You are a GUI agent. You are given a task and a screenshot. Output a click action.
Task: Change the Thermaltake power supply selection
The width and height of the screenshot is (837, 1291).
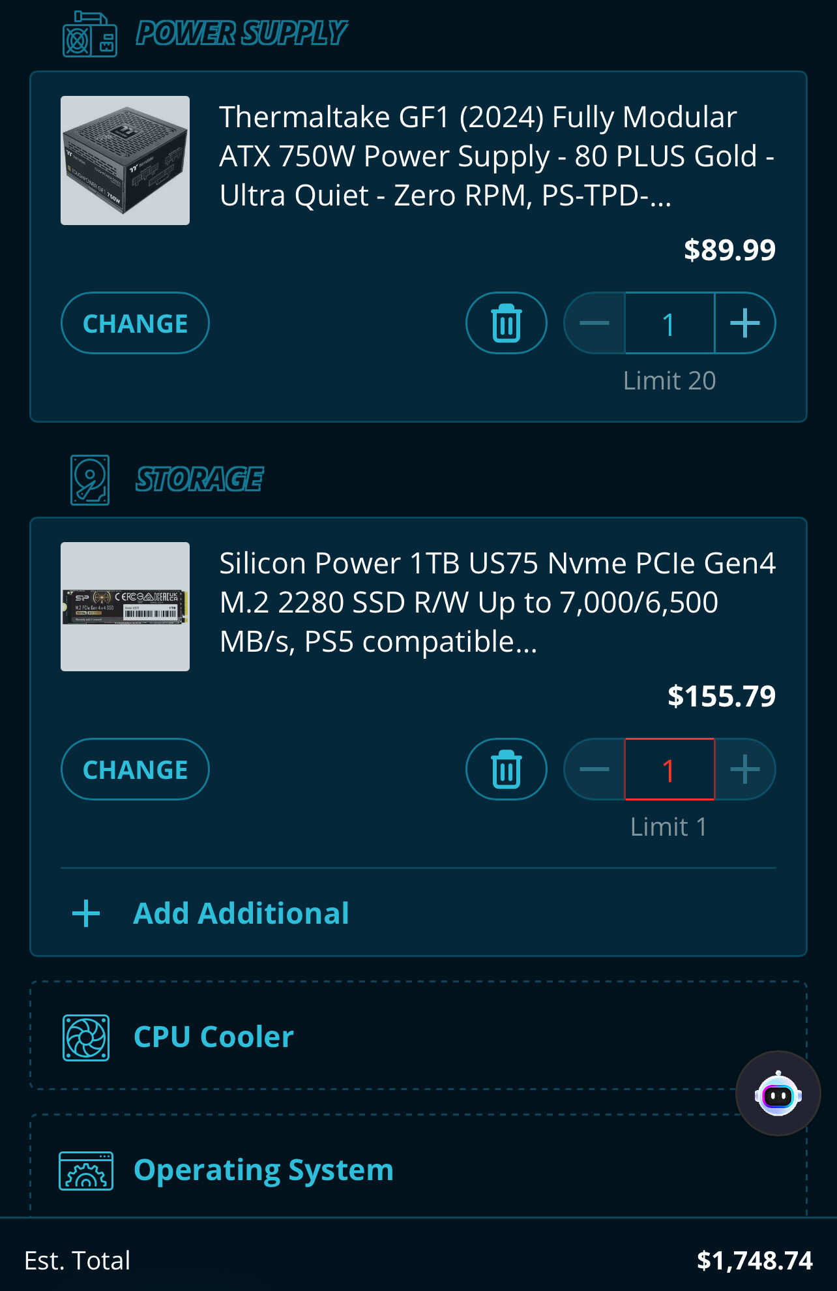tap(135, 323)
